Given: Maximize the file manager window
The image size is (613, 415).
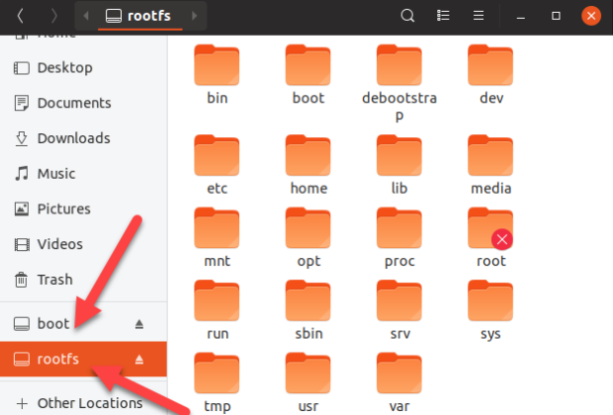Looking at the screenshot, I should (556, 16).
